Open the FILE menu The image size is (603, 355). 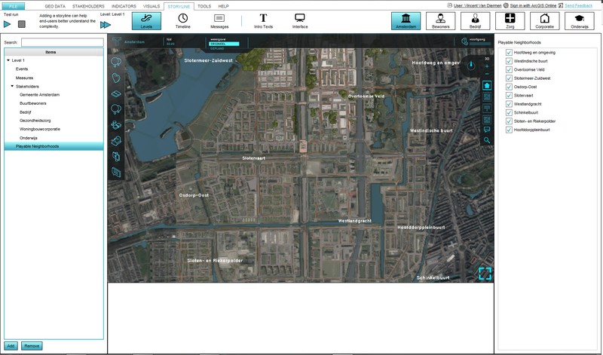pos(14,6)
